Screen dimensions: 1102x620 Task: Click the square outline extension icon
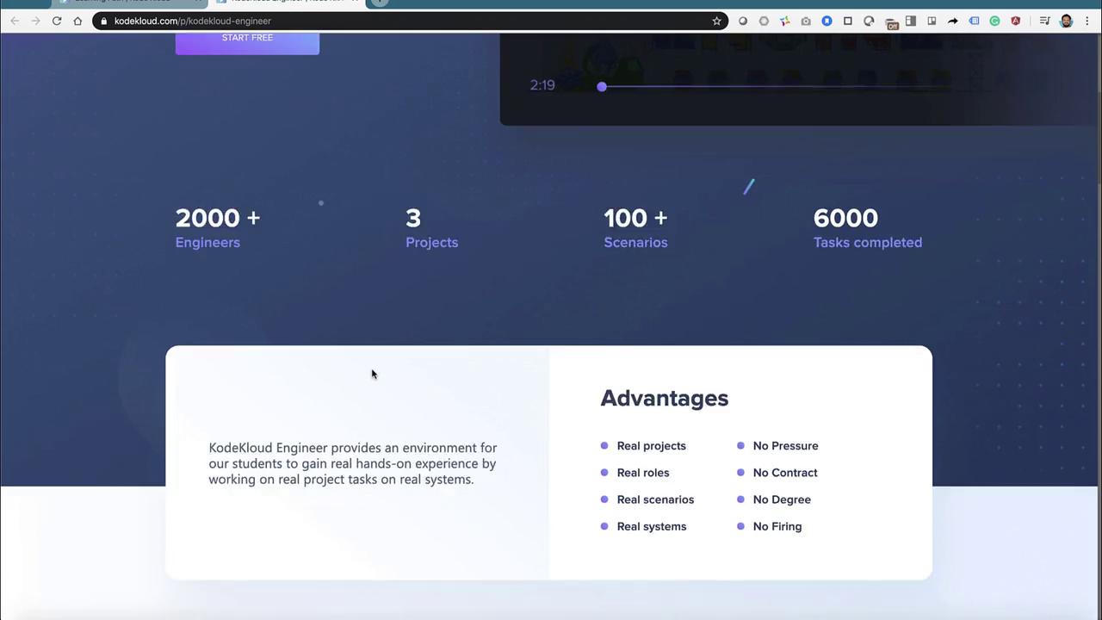pyautogui.click(x=848, y=21)
